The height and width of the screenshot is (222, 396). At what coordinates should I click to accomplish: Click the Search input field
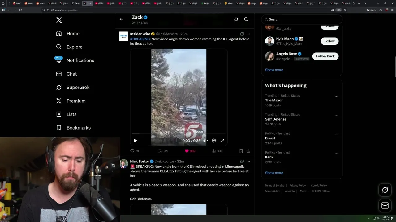click(x=302, y=19)
